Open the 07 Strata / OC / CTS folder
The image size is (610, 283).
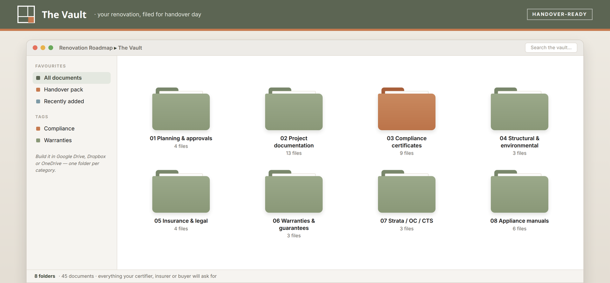(407, 192)
